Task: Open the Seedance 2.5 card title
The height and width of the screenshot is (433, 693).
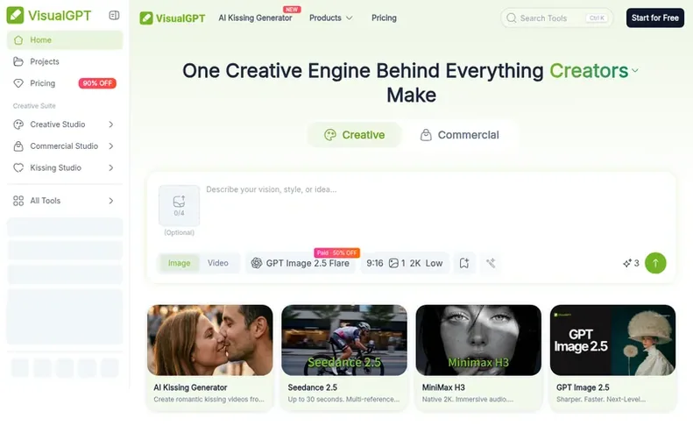Action: [x=313, y=387]
